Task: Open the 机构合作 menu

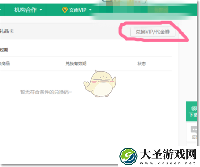Action: coord(28,10)
